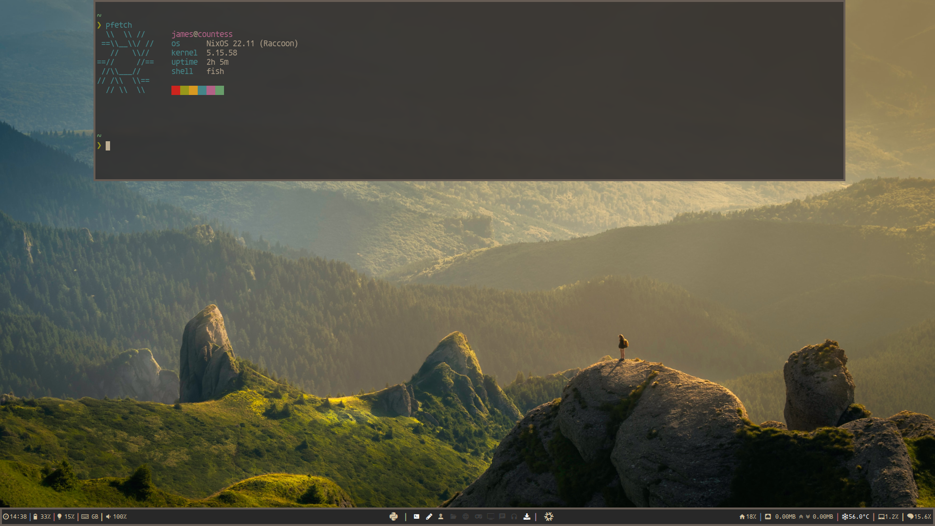
Task: Select the gamepad games workspace
Action: click(478, 517)
